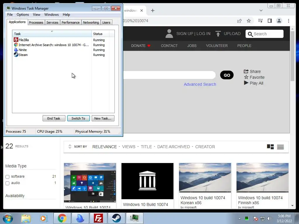Switch to the Performance tab
Image resolution: width=299 pixels, height=224 pixels.
tap(70, 22)
